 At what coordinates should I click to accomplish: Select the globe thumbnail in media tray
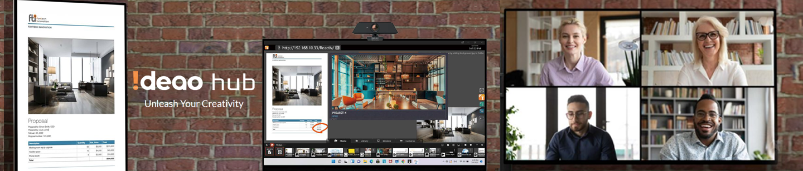click(465, 151)
